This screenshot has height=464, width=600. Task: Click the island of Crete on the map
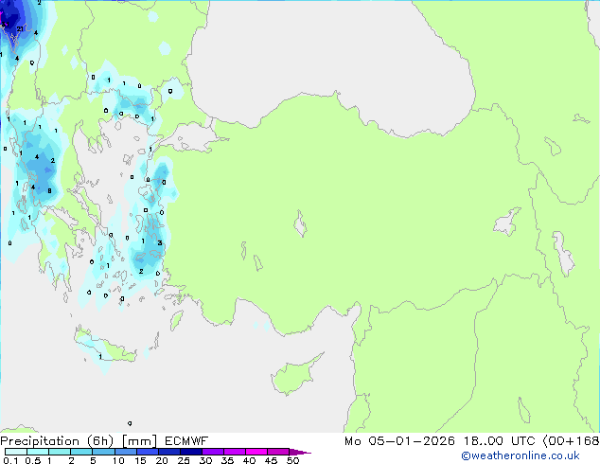click(106, 348)
